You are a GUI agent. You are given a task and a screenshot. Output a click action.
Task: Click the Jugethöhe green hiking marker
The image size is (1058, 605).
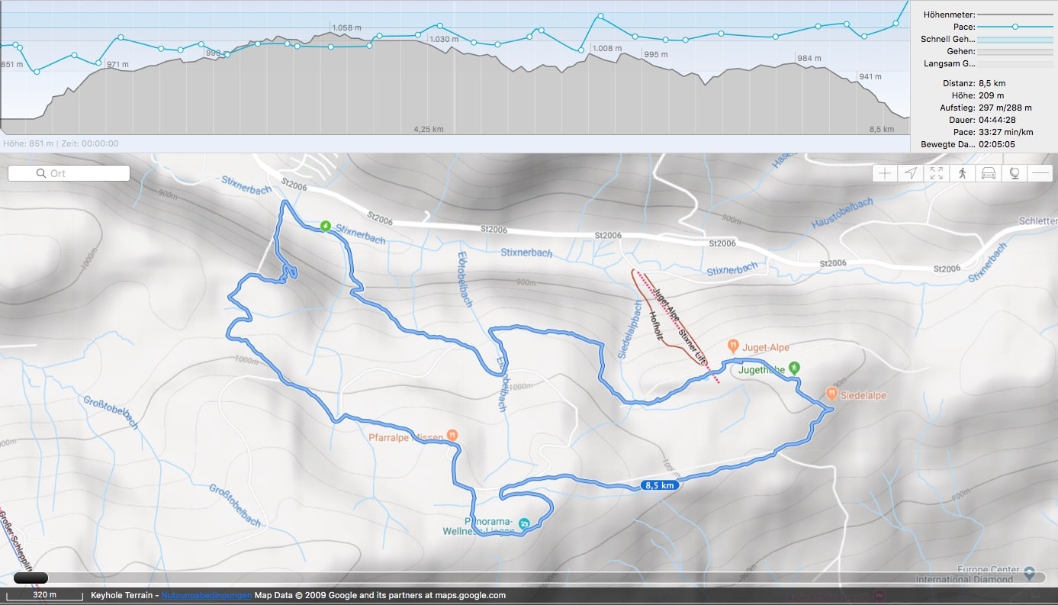click(794, 368)
